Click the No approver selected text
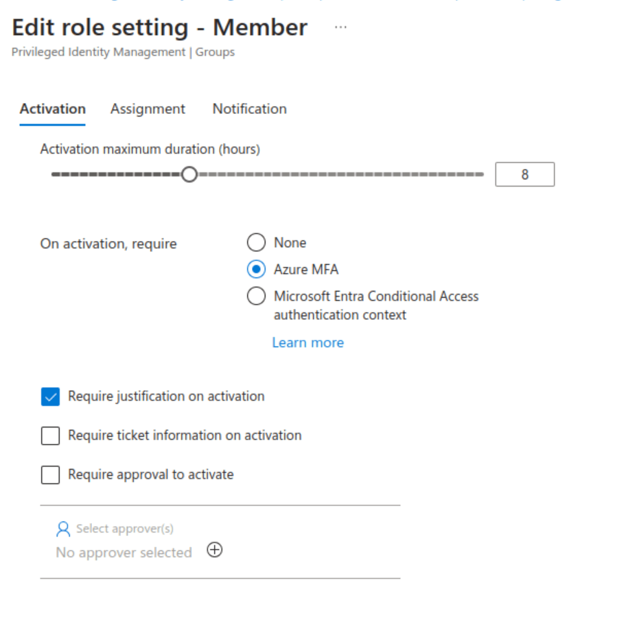The height and width of the screenshot is (639, 639). (124, 553)
